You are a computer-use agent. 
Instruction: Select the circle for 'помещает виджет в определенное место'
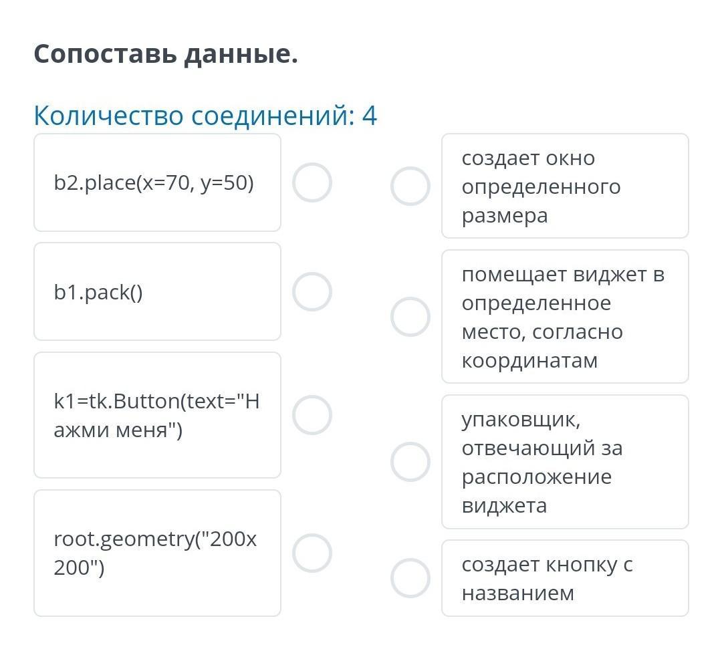click(410, 317)
